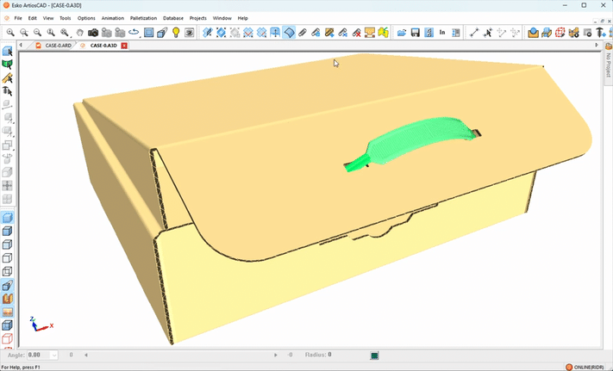Open the View menu
Screen dimensions: 613x371
point(48,18)
